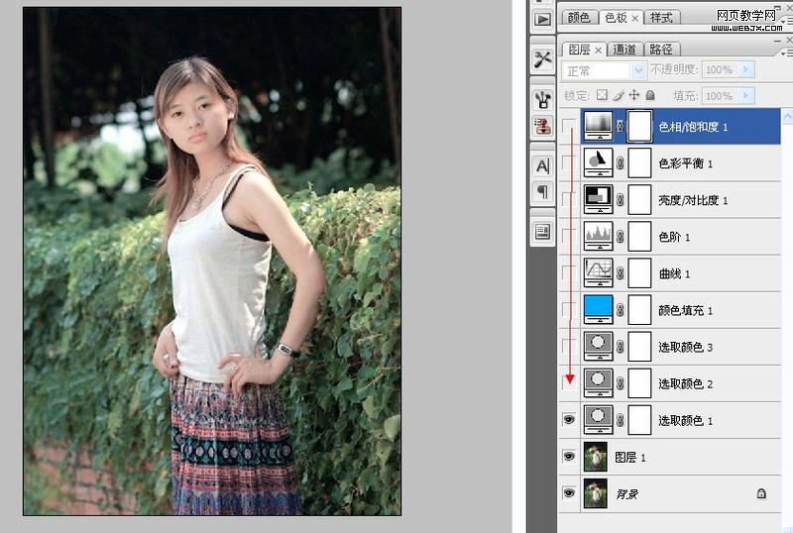
Task: Show the 色阶 1 layer visibility
Action: pyautogui.click(x=569, y=236)
